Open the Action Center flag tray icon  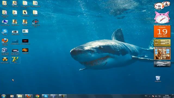pos(153,96)
